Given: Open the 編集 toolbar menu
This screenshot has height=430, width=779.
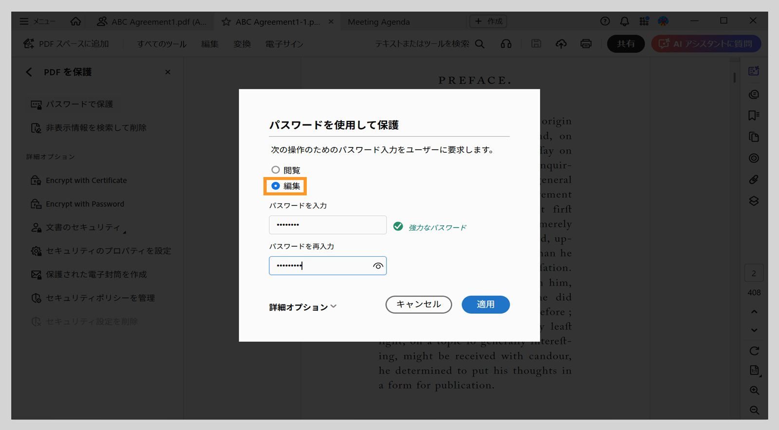Looking at the screenshot, I should pos(210,44).
